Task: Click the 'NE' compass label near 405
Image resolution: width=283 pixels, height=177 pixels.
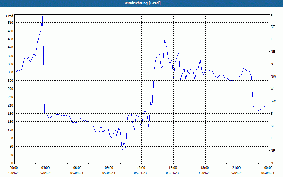Action: pyautogui.click(x=273, y=52)
